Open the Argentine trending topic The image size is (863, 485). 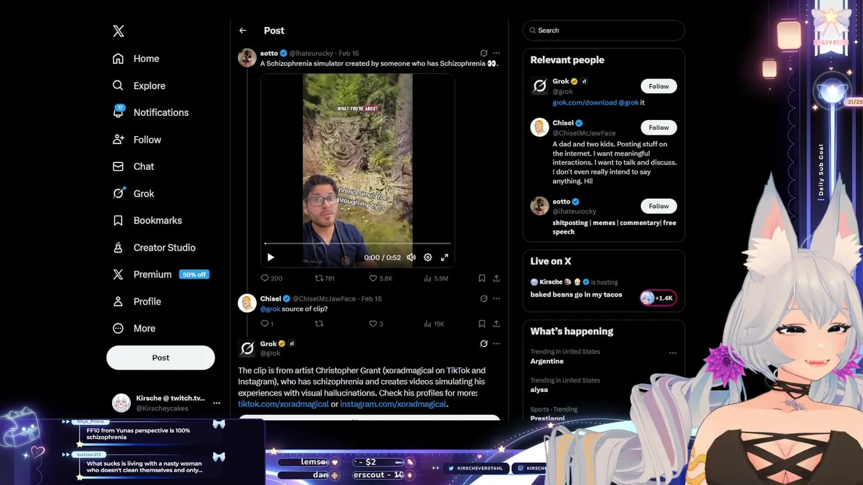(547, 361)
